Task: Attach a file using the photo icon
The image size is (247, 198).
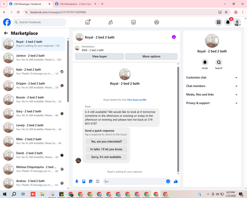Action: [83, 182]
